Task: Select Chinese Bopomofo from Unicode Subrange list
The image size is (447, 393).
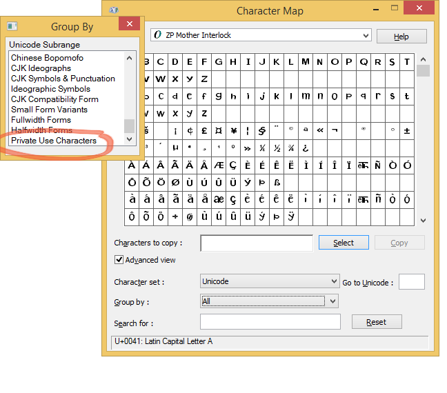Action: coord(47,58)
